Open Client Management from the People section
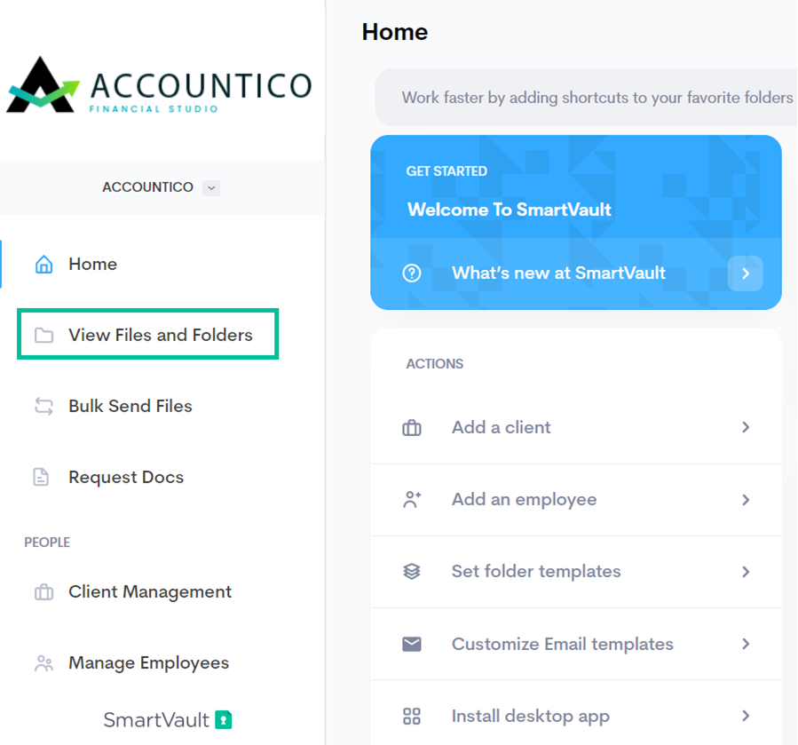798x745 pixels. pos(149,591)
